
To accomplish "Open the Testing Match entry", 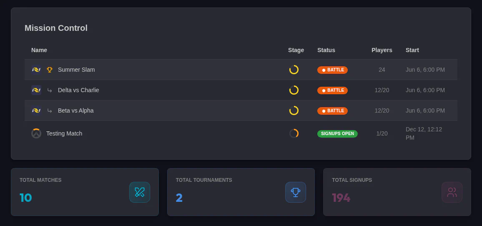I will tap(64, 133).
